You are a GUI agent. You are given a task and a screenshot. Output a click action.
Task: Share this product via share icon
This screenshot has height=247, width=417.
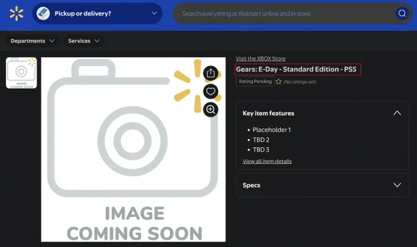pyautogui.click(x=210, y=73)
